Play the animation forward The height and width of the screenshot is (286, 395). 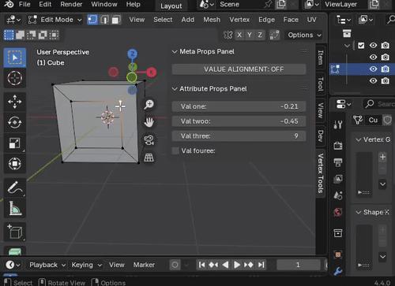coord(236,265)
